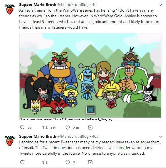
Task: Reply to the apology tweet
Action: (x=22, y=162)
